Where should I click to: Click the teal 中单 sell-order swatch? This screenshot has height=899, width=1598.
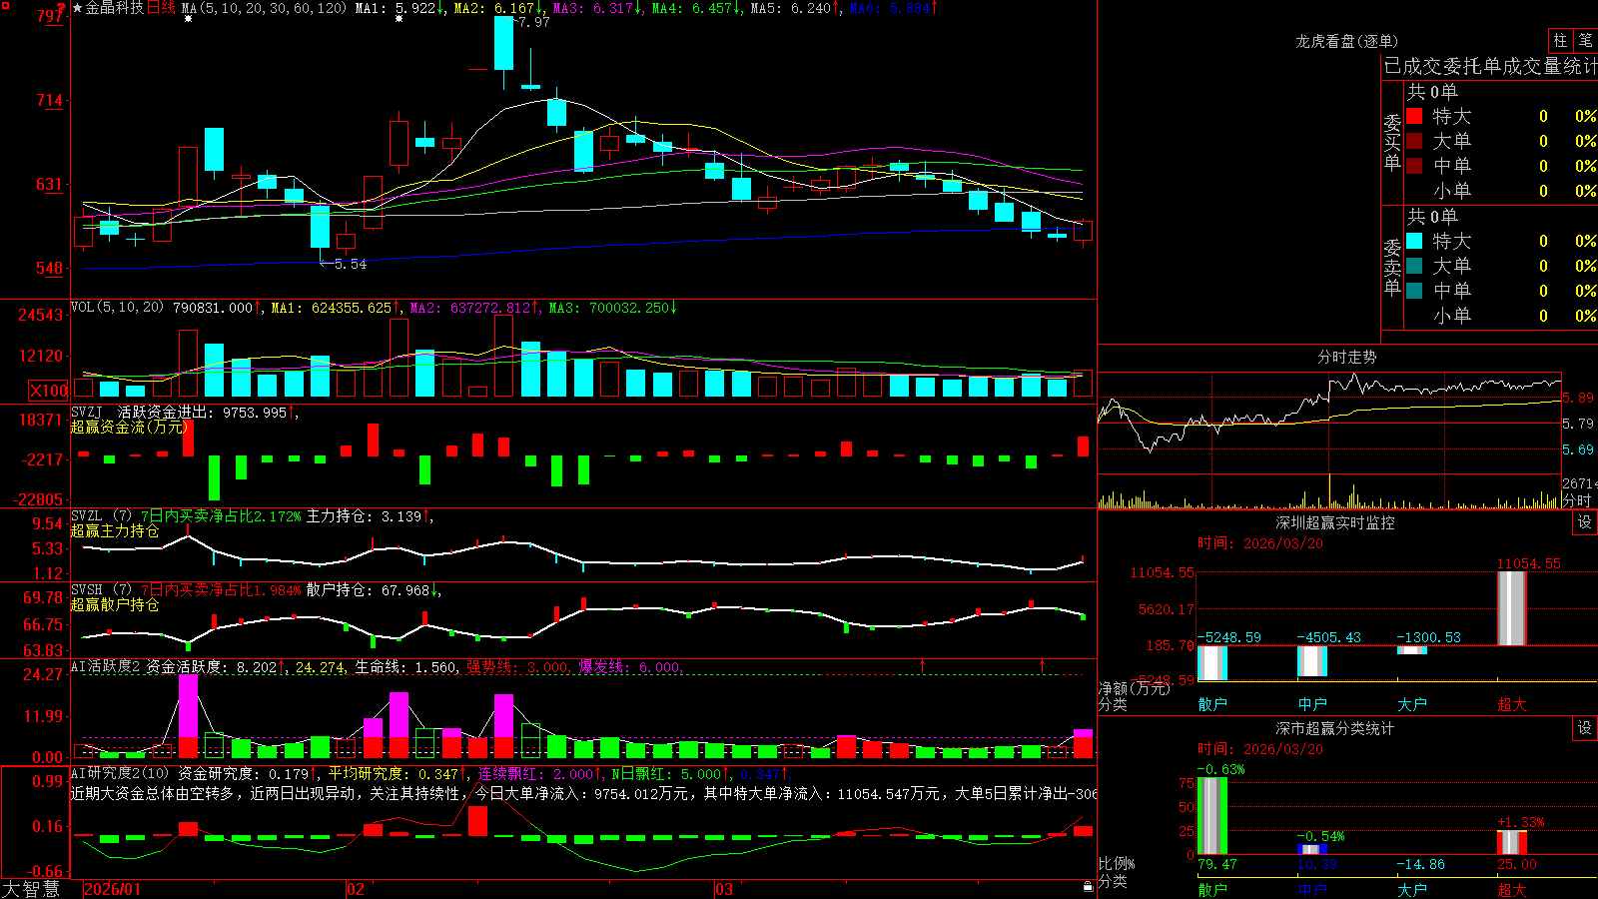click(1414, 290)
